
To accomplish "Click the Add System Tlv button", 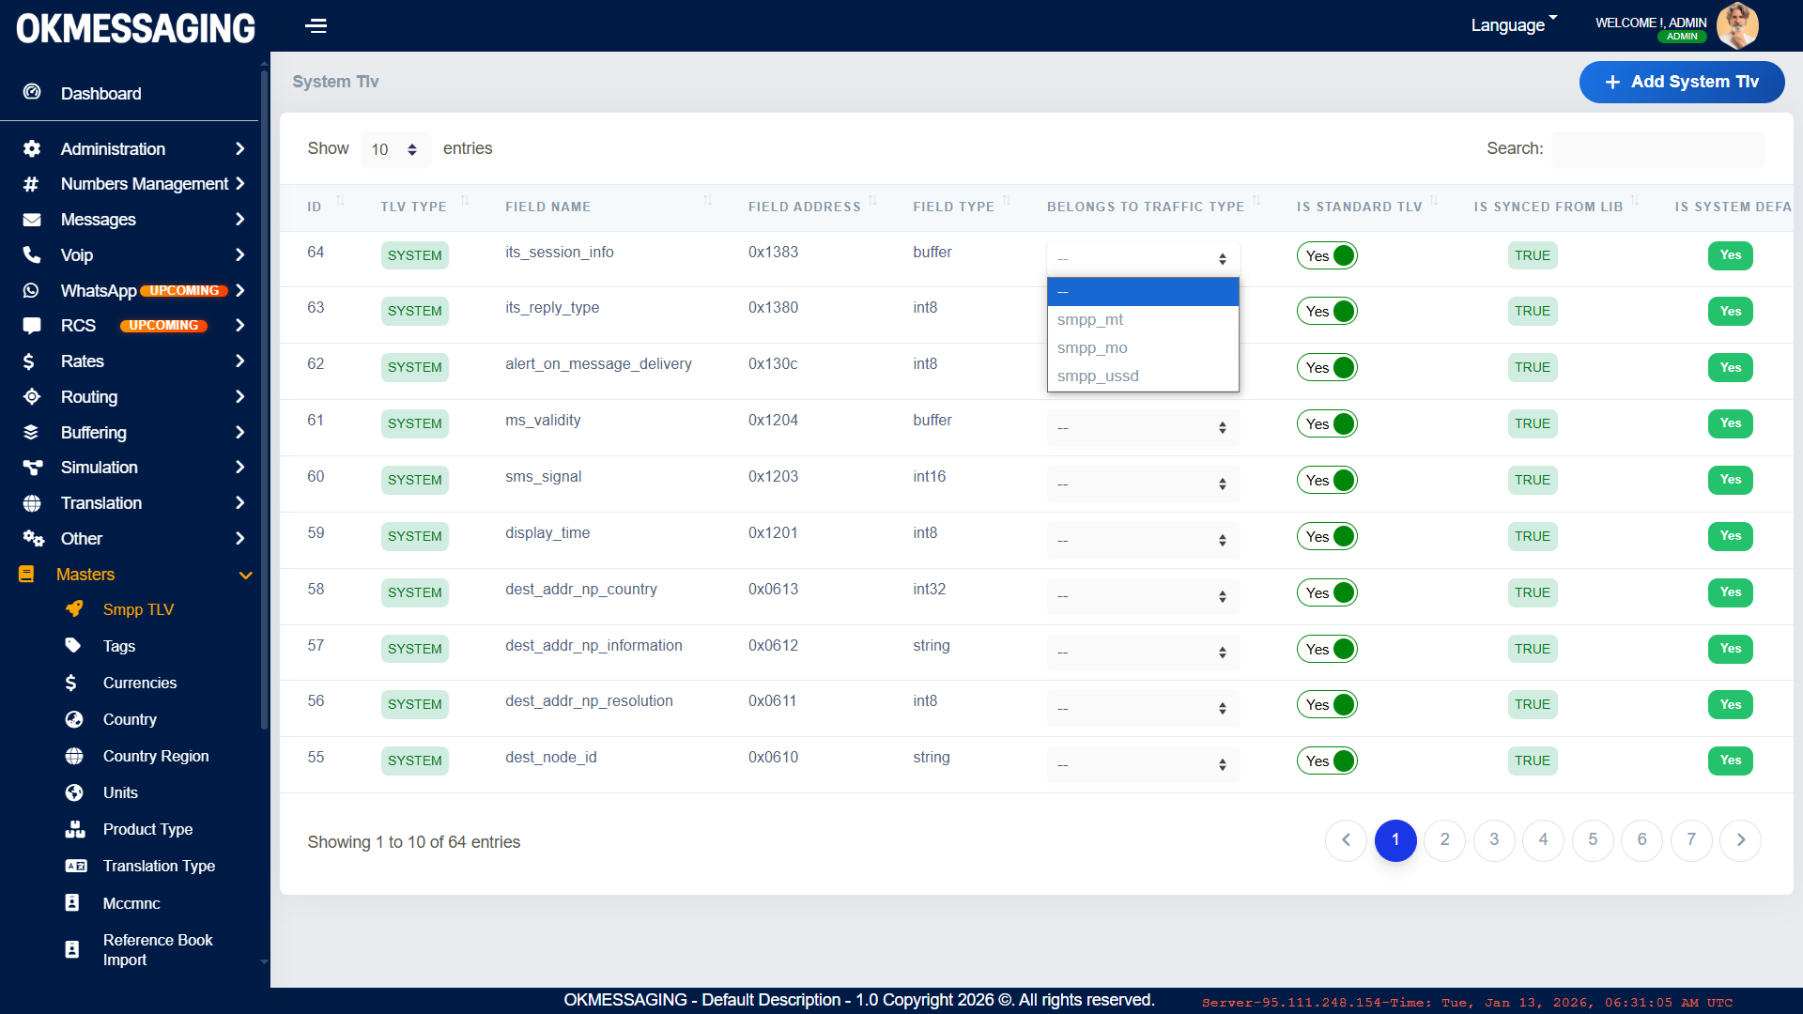I will (1681, 82).
